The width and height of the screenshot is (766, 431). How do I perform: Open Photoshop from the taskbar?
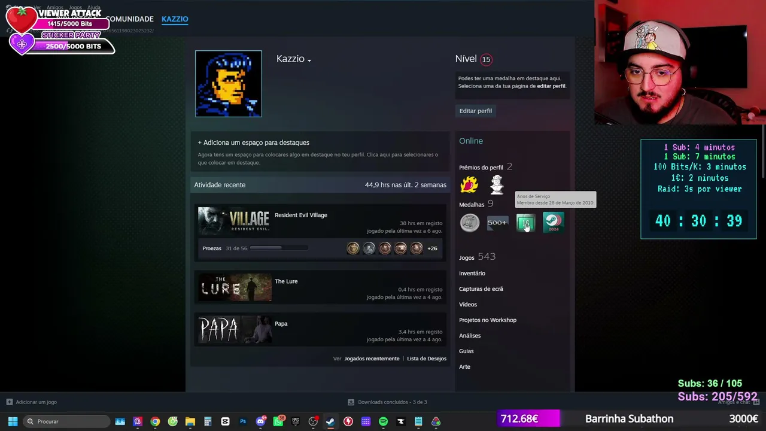pos(243,421)
